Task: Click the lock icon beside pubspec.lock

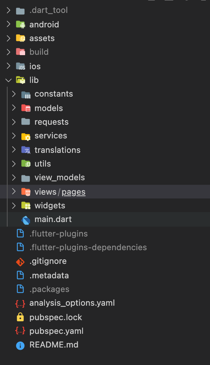Action: pos(20,317)
